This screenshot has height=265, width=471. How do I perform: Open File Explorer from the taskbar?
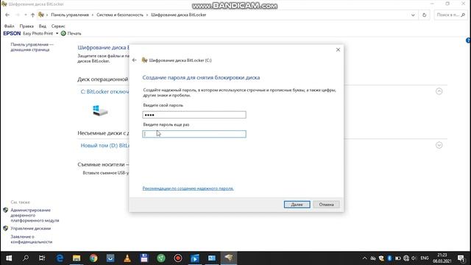tap(77, 258)
